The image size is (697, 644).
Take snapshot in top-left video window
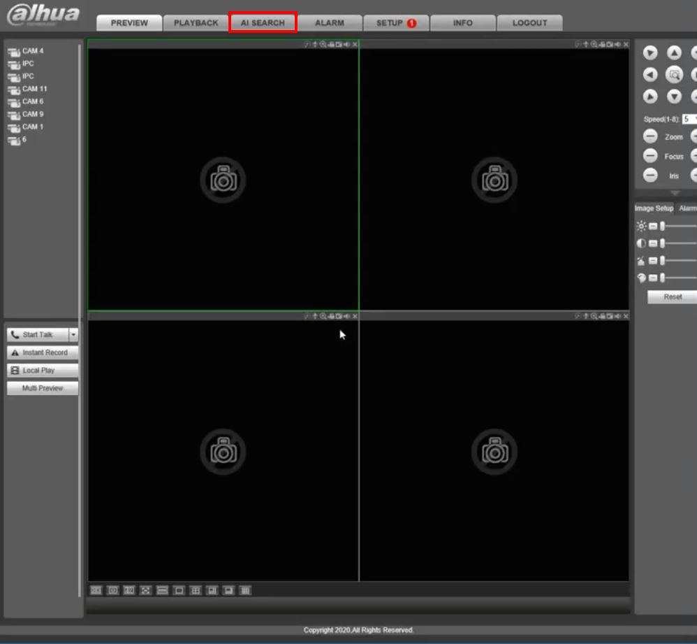point(339,45)
